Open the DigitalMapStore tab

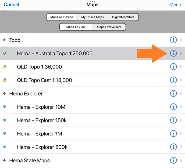(123, 17)
